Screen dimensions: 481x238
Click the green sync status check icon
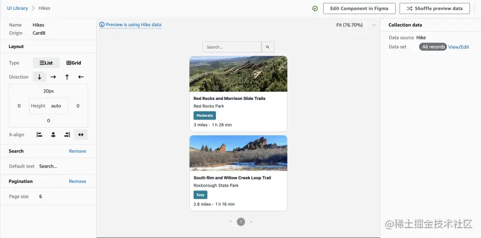point(315,9)
